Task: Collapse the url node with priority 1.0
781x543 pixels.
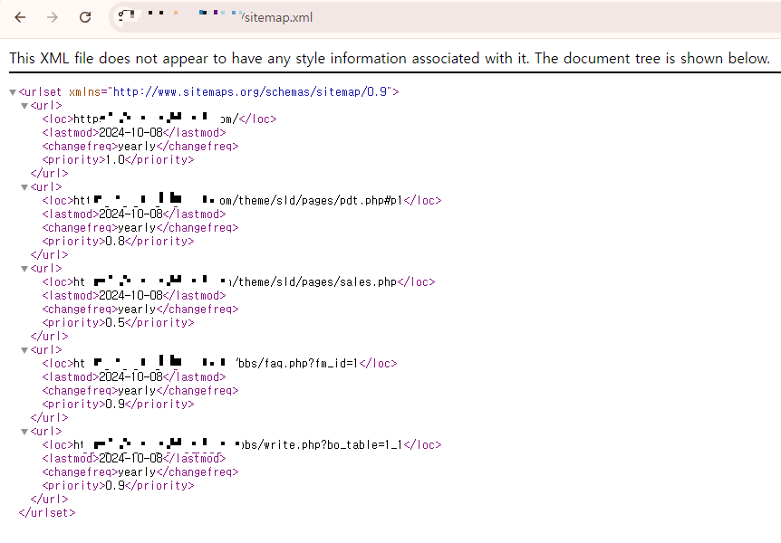Action: [x=24, y=106]
